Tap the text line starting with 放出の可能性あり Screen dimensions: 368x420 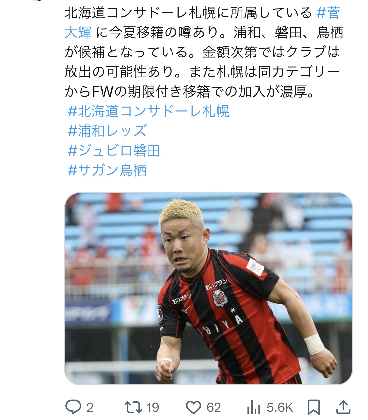(x=202, y=72)
